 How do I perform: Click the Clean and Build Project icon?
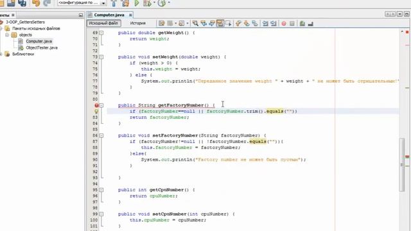(x=125, y=3)
